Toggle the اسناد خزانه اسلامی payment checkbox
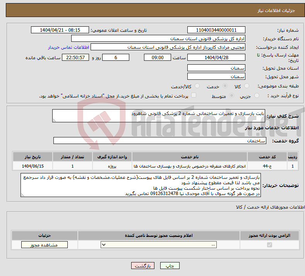 [194, 95]
